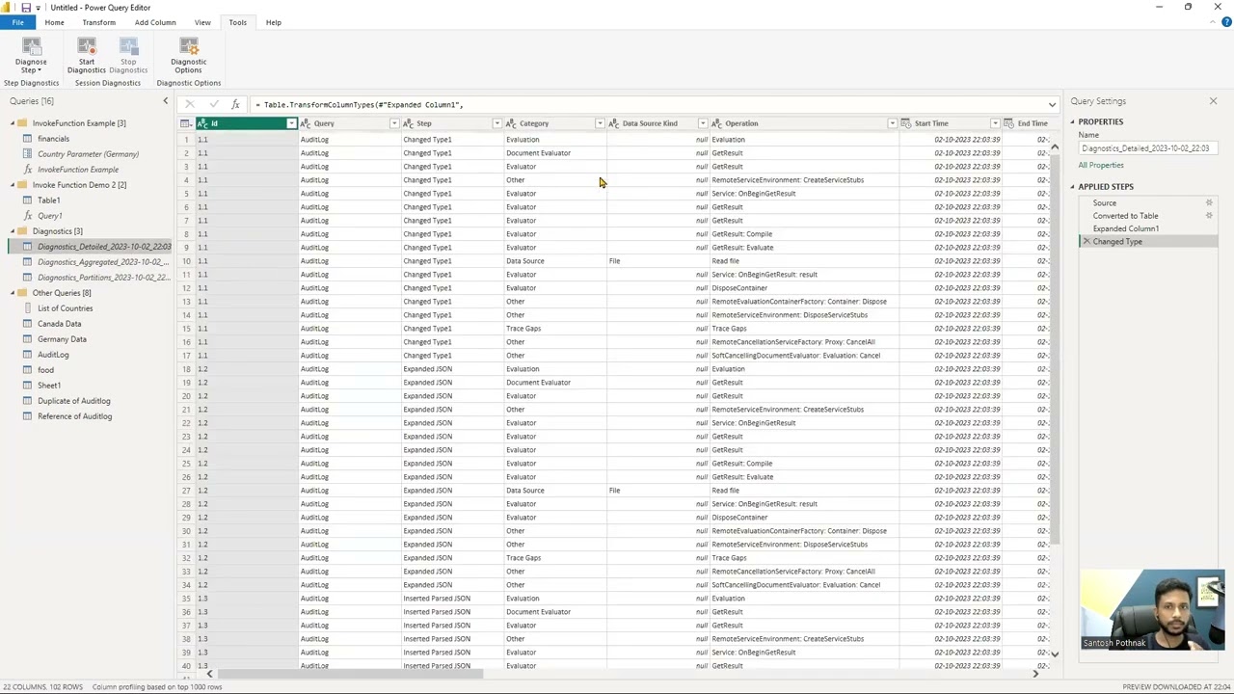This screenshot has height=694, width=1234.
Task: Collapse the PROPERTIES section
Action: [1072, 122]
